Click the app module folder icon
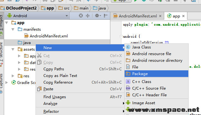The width and height of the screenshot is (201, 115). tap(14, 23)
